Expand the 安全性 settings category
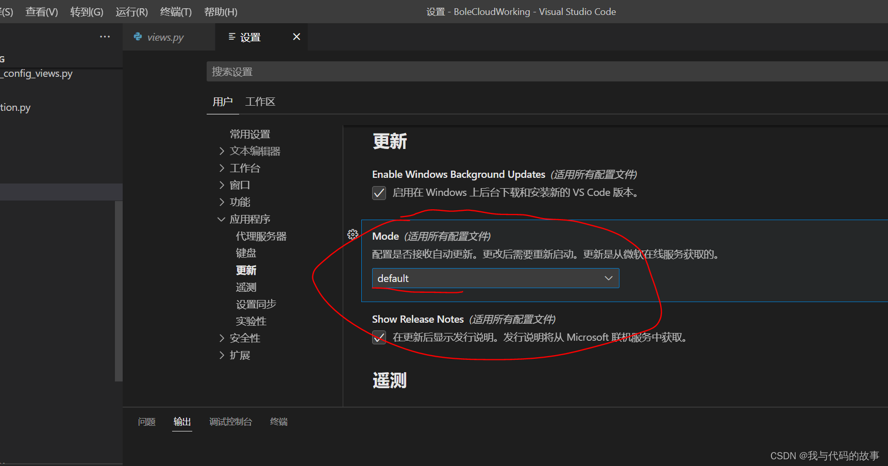888x466 pixels. [x=222, y=338]
